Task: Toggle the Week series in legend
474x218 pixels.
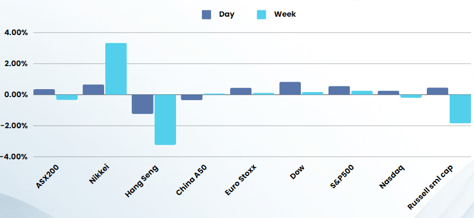Action: [x=276, y=14]
